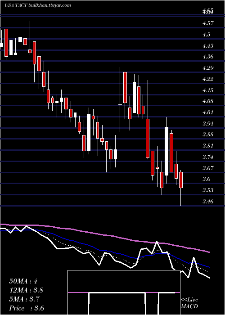The image size is (225, 315).
Task: Click the 3.67 price axis label
Action: [x=208, y=168]
